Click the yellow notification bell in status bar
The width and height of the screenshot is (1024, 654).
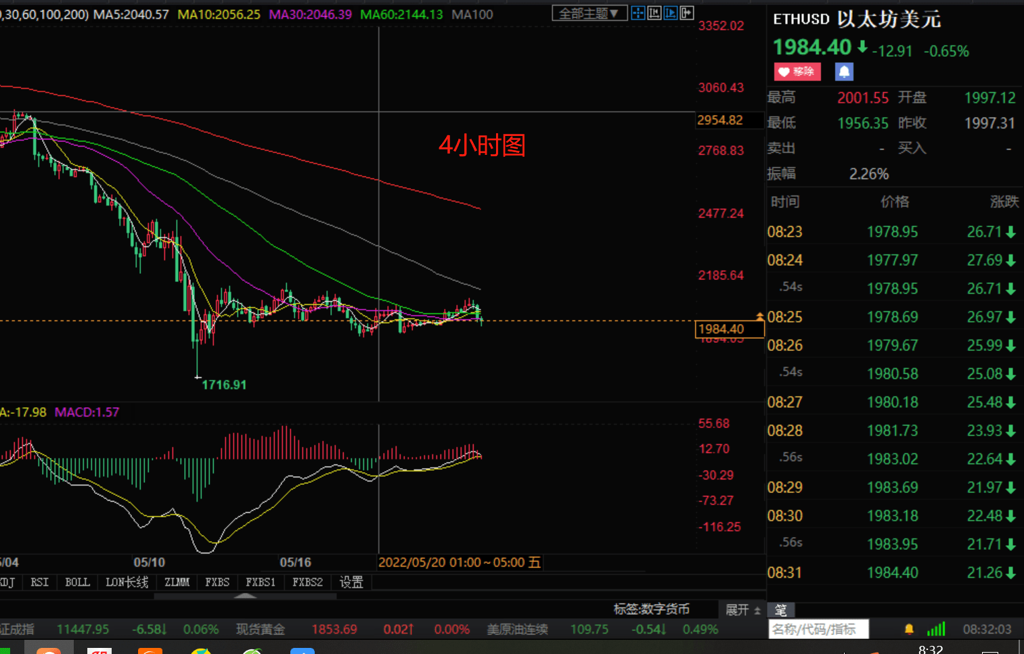(910, 628)
